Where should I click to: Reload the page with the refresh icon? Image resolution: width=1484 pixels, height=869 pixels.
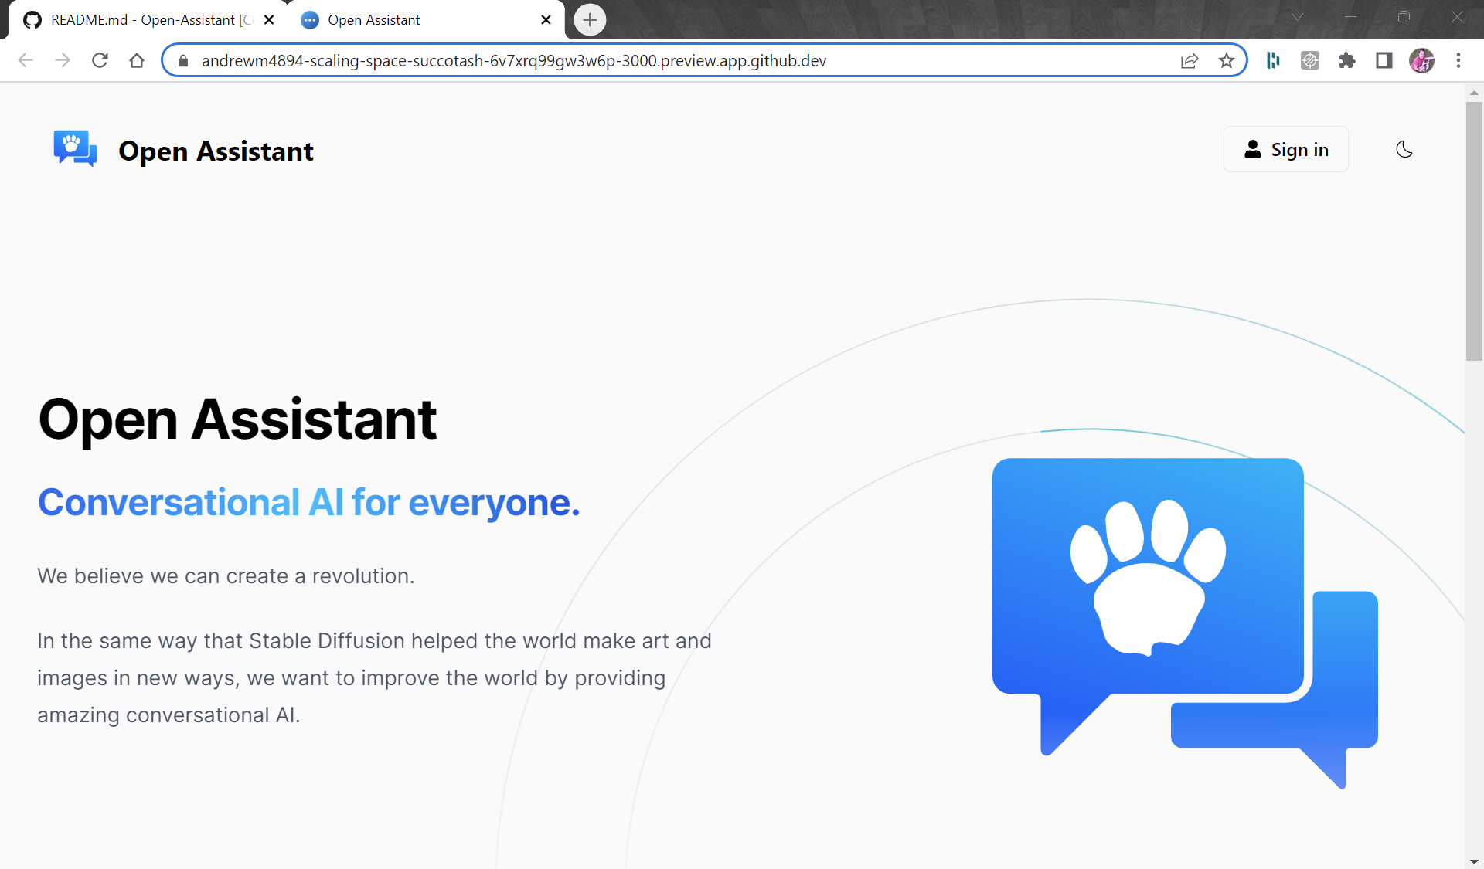coord(100,60)
